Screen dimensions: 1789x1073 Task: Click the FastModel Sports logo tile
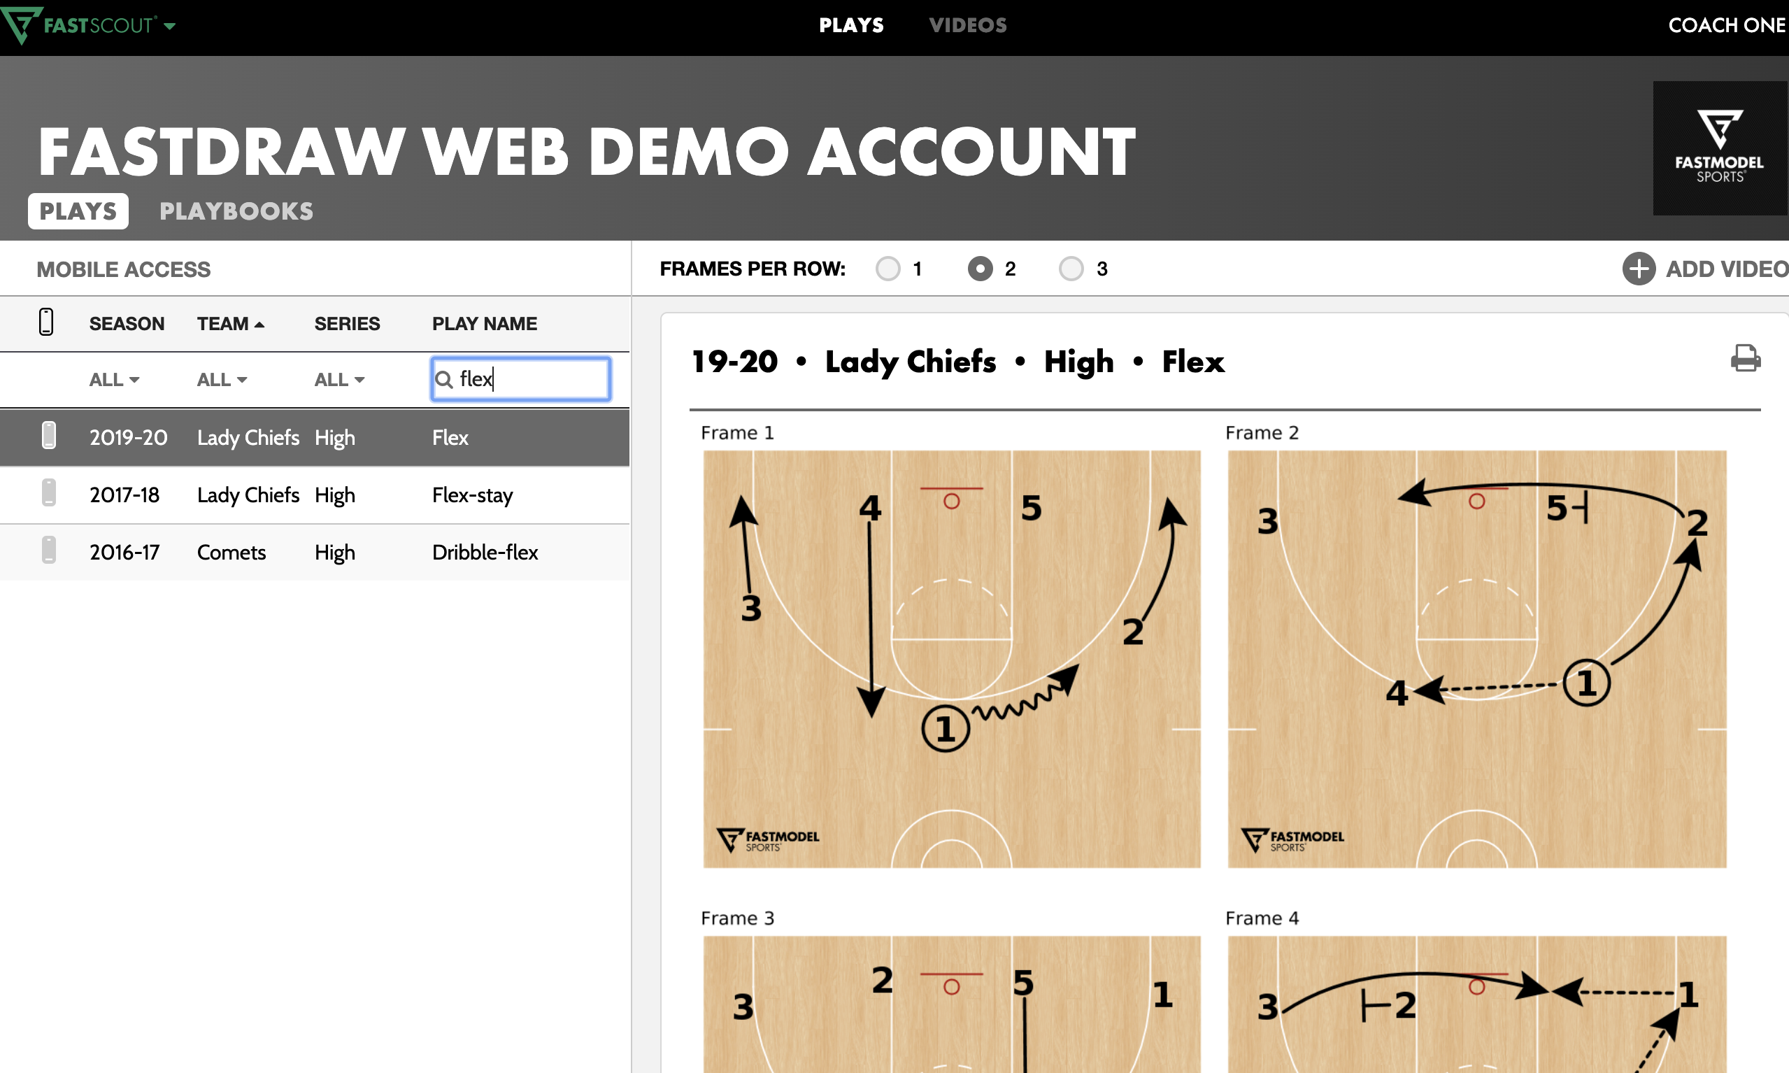tap(1719, 148)
